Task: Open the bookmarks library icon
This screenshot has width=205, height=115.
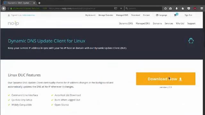Action: click(171, 9)
